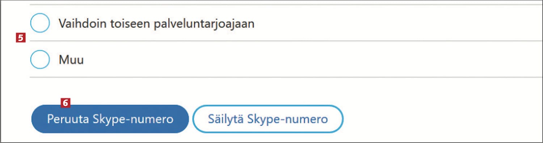Choose the 'Muu' option label text
Image resolution: width=543 pixels, height=143 pixels.
pyautogui.click(x=71, y=59)
